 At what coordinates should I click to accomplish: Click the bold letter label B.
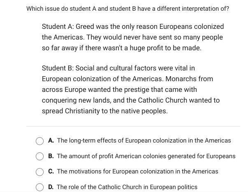[51, 156]
